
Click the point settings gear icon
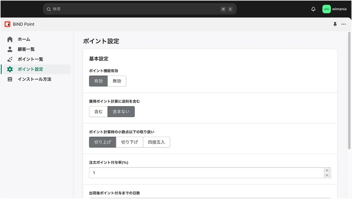(10, 69)
